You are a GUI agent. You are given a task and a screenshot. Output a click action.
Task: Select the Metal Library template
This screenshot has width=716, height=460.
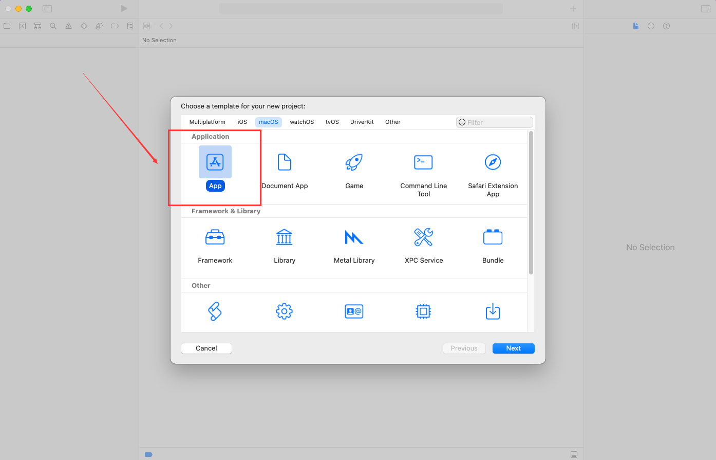coord(354,237)
